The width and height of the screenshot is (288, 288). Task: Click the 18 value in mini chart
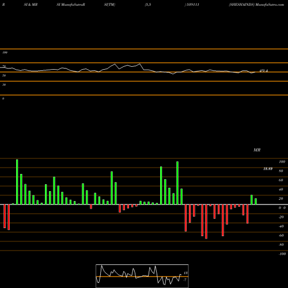(185, 273)
